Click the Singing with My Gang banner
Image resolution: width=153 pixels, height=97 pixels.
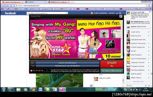[x=53, y=39]
